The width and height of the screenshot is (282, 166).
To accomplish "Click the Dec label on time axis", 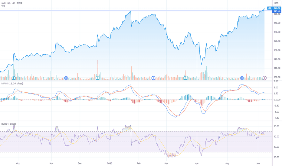I will (x=80, y=163).
